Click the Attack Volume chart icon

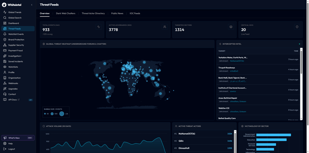[x=44, y=126]
